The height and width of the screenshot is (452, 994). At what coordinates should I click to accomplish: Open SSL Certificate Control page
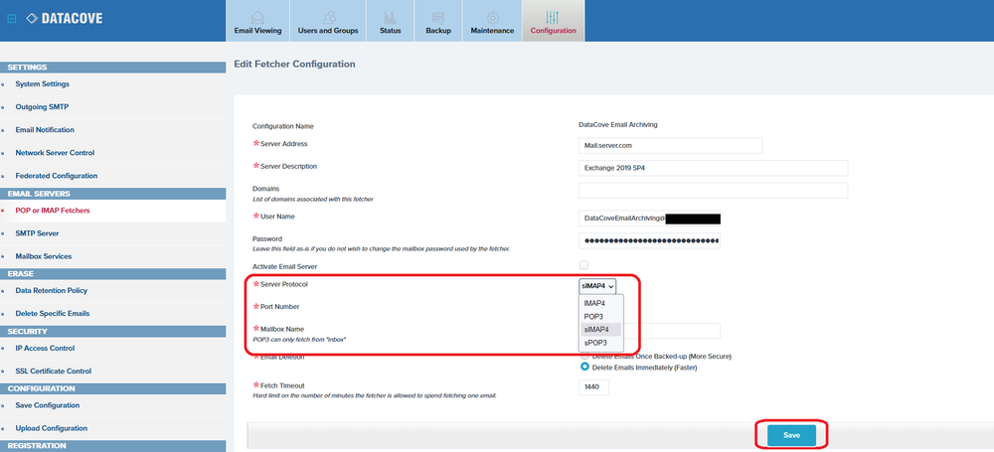(54, 371)
